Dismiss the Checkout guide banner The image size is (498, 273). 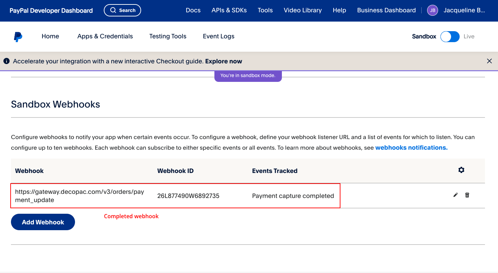click(489, 61)
